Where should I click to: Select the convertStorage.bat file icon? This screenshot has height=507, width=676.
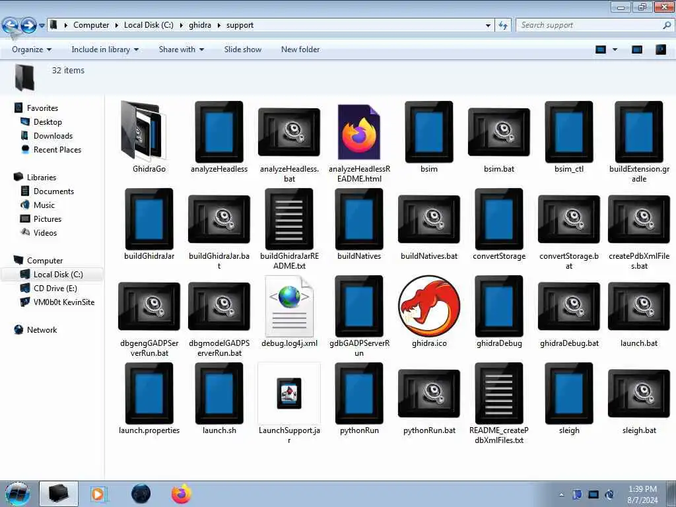pos(569,219)
